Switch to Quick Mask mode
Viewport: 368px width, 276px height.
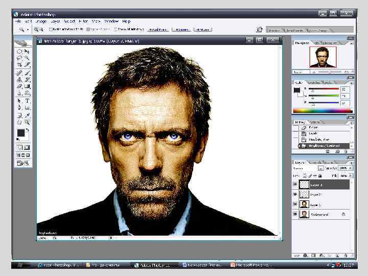click(x=27, y=148)
